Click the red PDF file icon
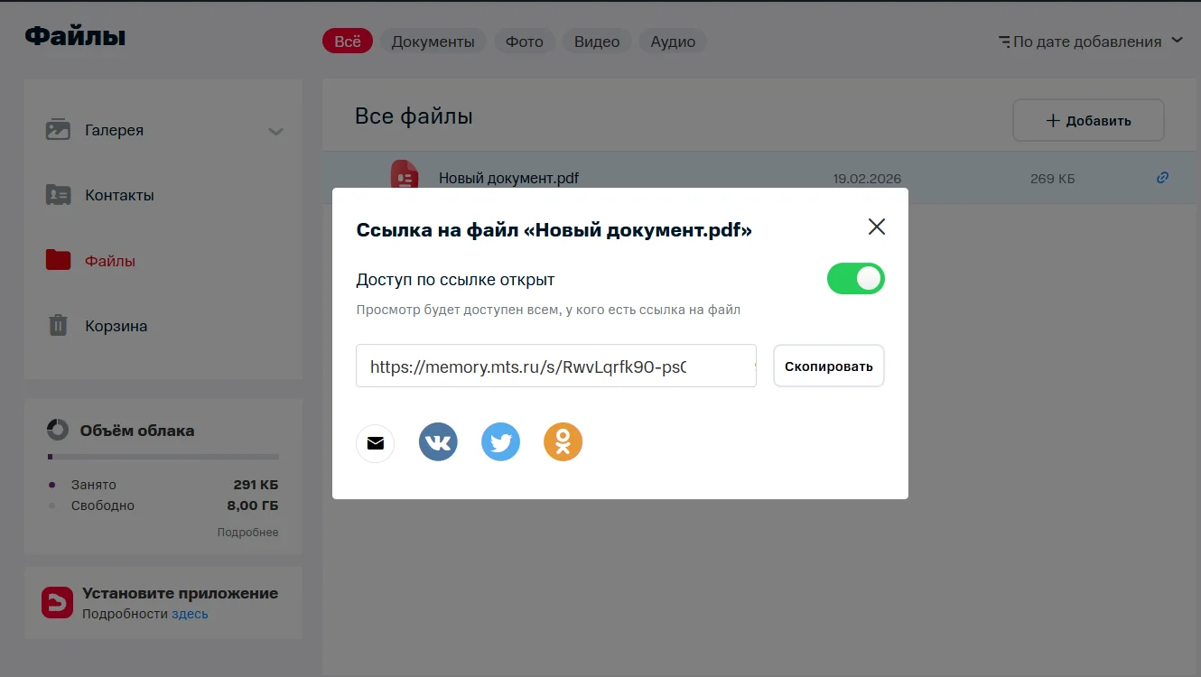Image resolution: width=1201 pixels, height=677 pixels. coord(404,175)
